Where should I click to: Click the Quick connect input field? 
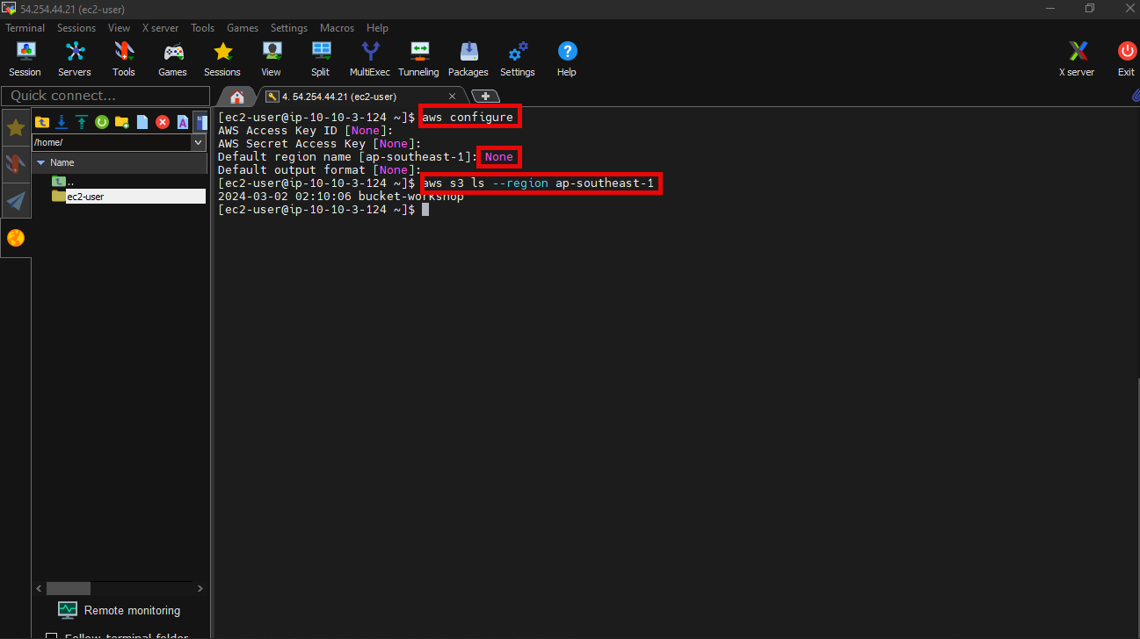click(x=105, y=96)
